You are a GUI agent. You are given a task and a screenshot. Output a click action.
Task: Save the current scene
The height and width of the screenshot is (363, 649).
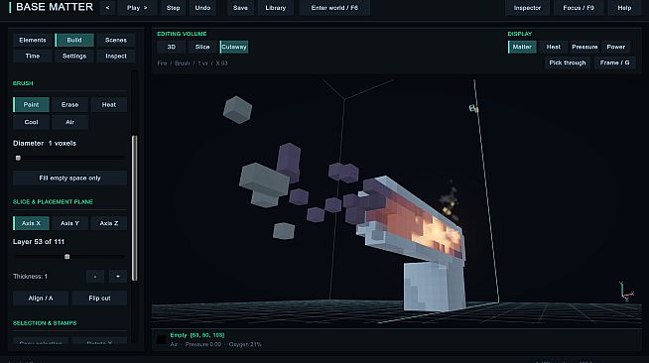tap(240, 8)
